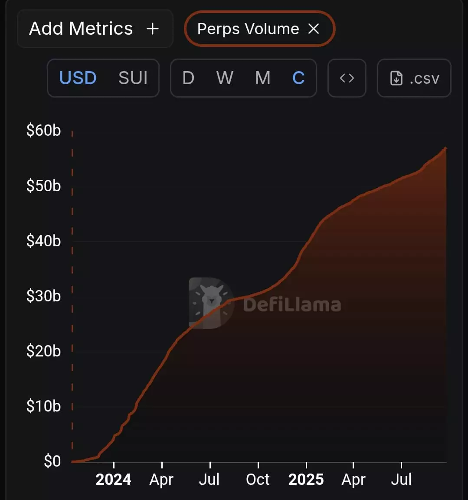468x500 pixels.
Task: Click the Perps Volume metric chip
Action: point(248,29)
